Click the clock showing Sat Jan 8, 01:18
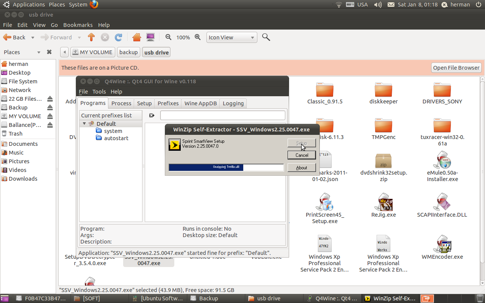 point(418,5)
